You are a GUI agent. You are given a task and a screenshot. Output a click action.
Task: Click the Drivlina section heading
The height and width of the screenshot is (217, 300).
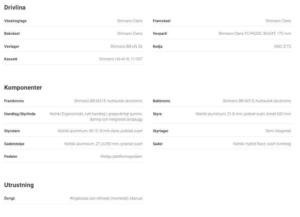(x=15, y=7)
